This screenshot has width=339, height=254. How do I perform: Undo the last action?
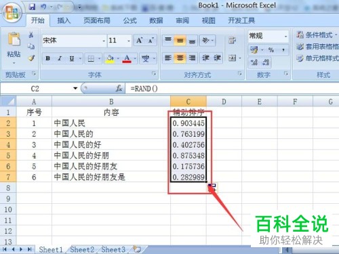coord(43,7)
